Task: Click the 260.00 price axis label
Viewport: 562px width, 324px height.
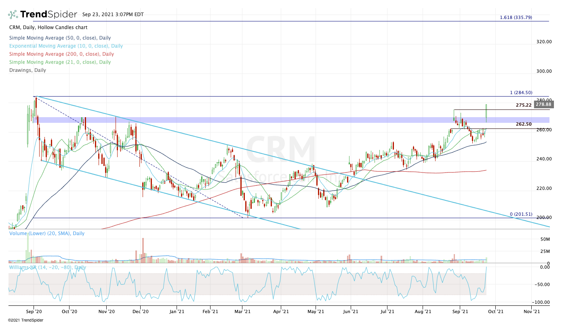Action: (x=544, y=130)
